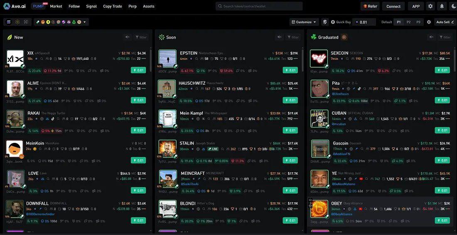Screen dimensions: 457x235
Task: Select the pump.fun pill launchpad icon
Action: (x=38, y=22)
